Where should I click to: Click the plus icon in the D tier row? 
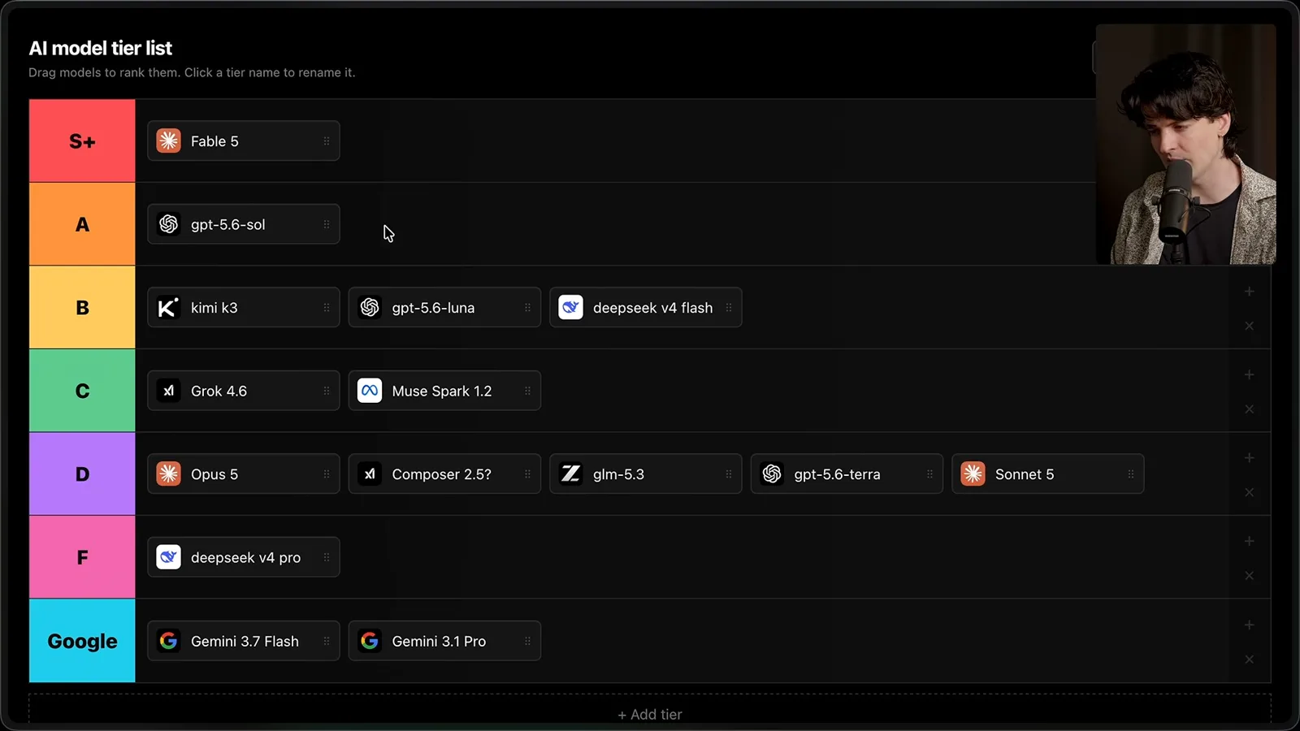[x=1250, y=458]
